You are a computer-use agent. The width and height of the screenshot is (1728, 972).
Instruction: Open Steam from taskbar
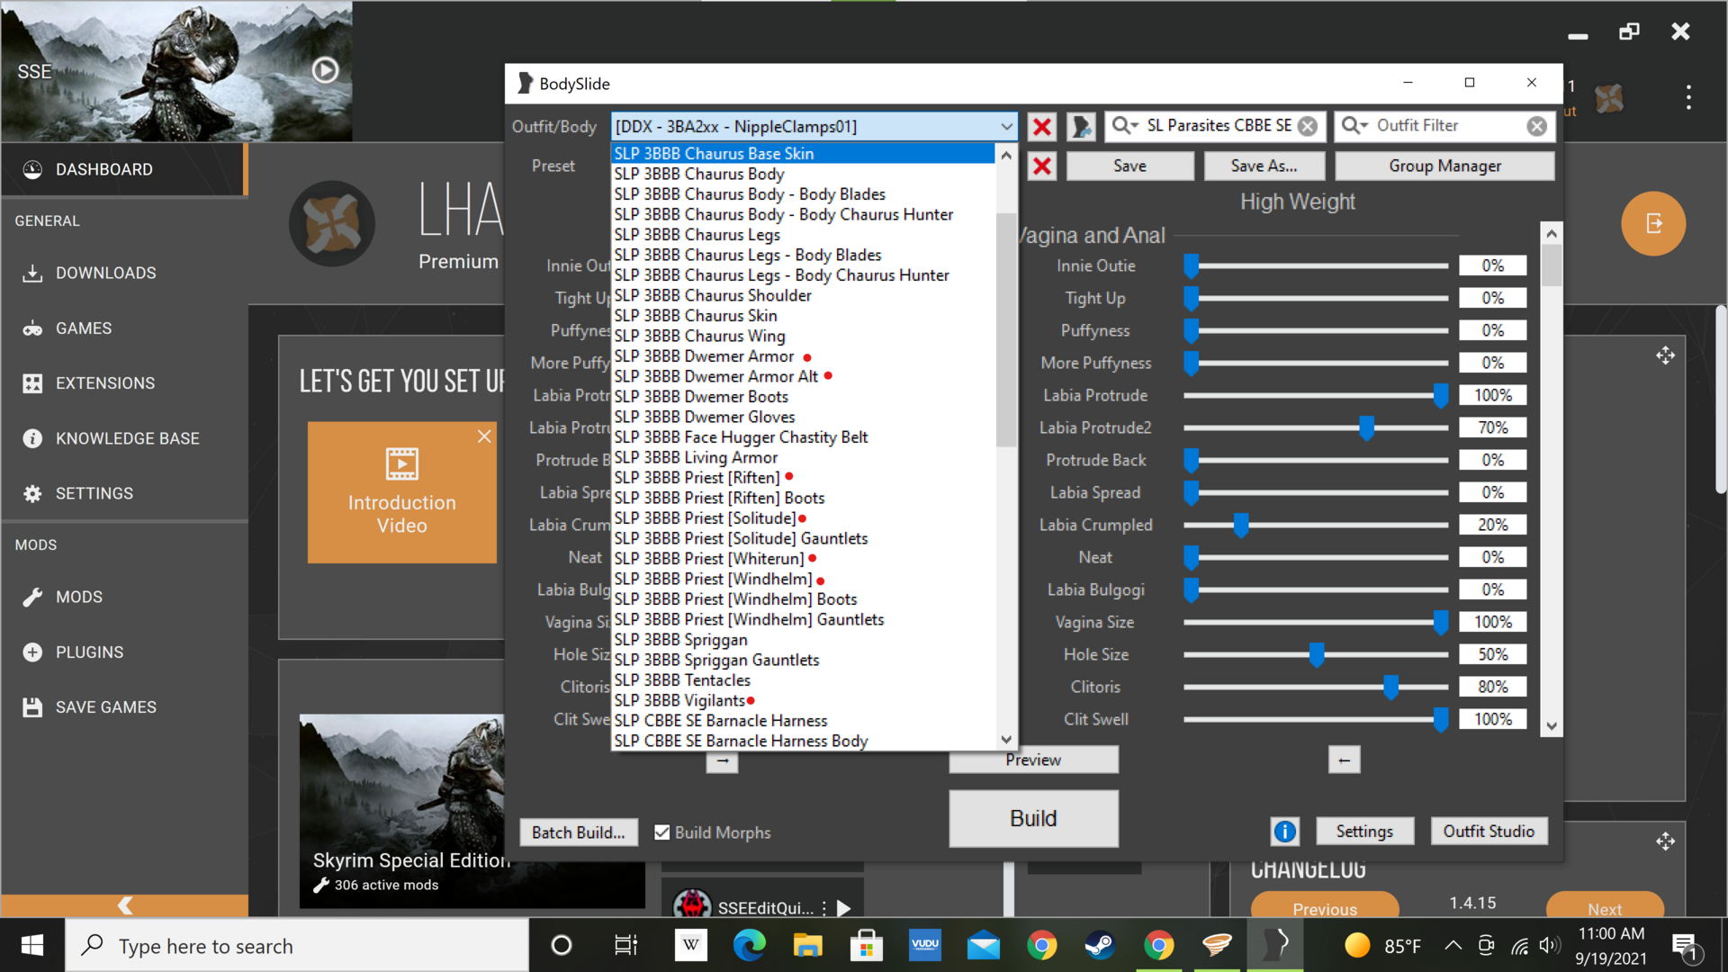(1100, 945)
